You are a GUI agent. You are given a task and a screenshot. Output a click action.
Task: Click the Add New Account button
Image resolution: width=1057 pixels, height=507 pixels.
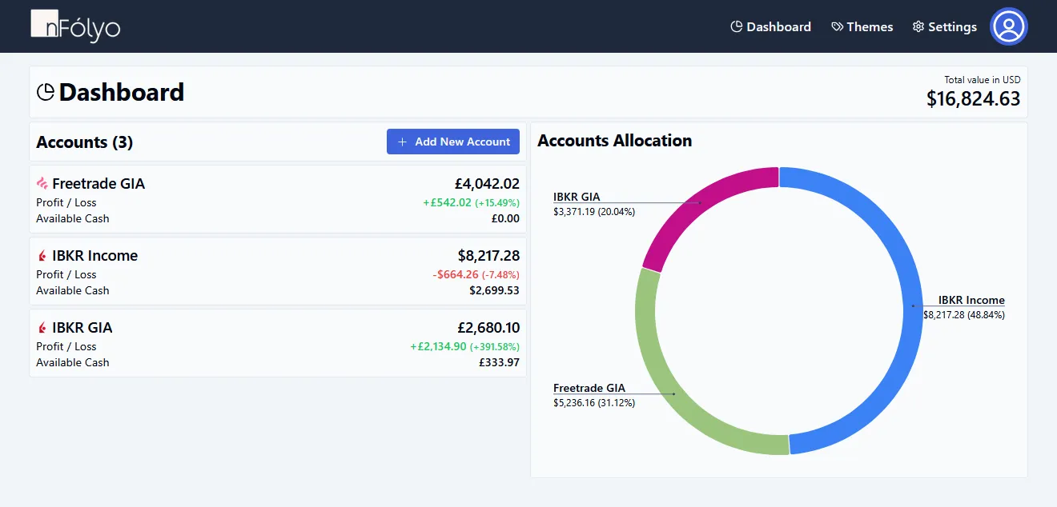click(453, 142)
